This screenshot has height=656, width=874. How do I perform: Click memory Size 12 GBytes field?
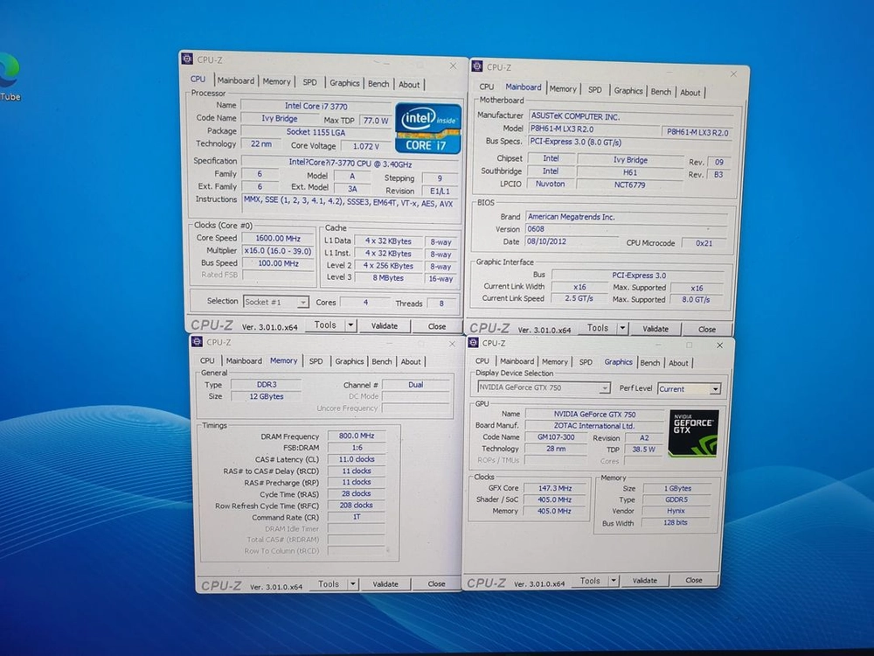click(x=267, y=396)
